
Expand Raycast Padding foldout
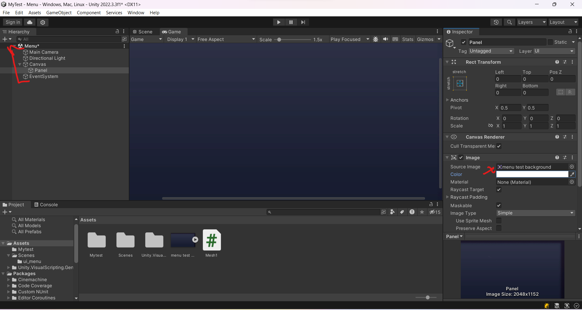[447, 197]
